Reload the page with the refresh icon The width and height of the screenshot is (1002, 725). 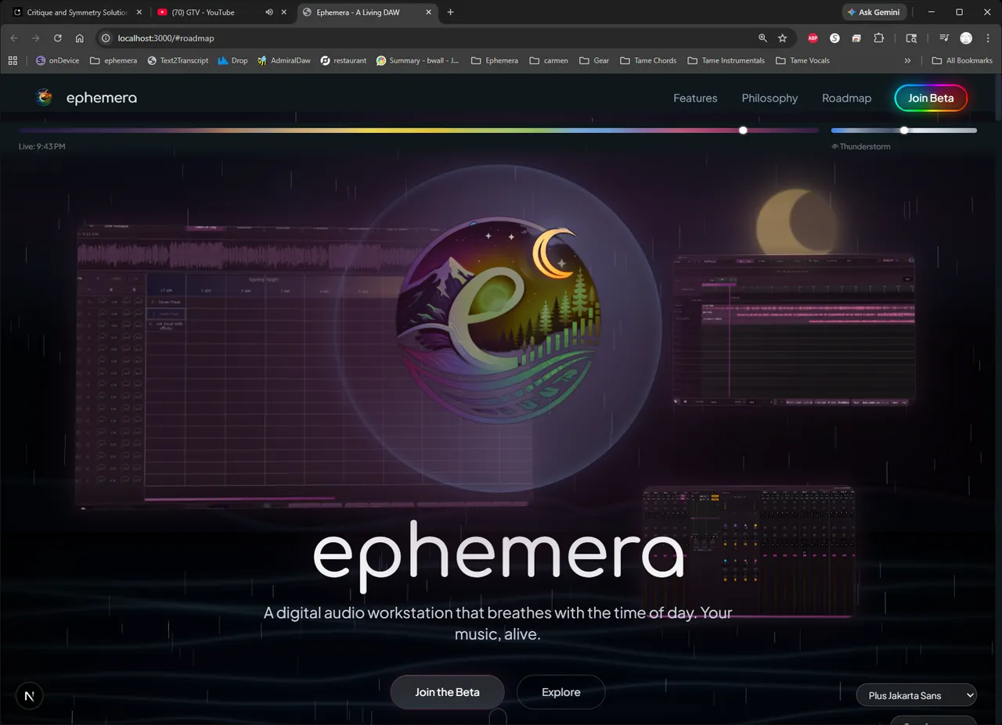click(57, 38)
